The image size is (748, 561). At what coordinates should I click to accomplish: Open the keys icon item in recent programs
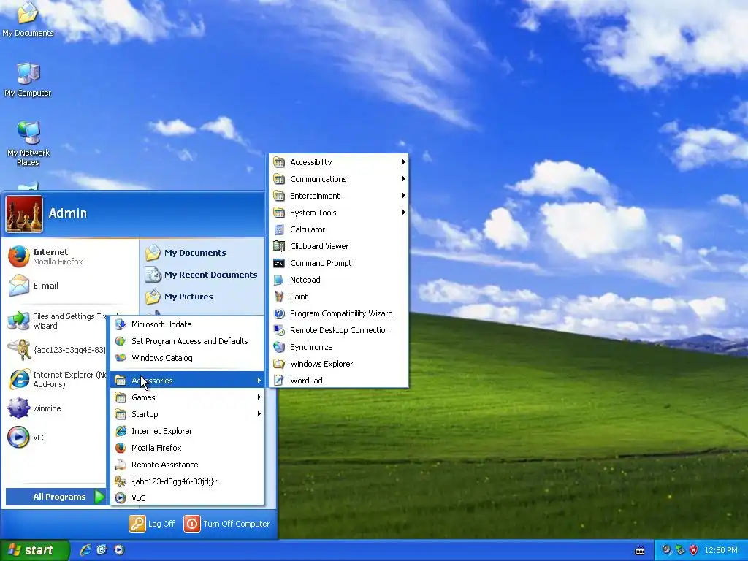(56, 350)
